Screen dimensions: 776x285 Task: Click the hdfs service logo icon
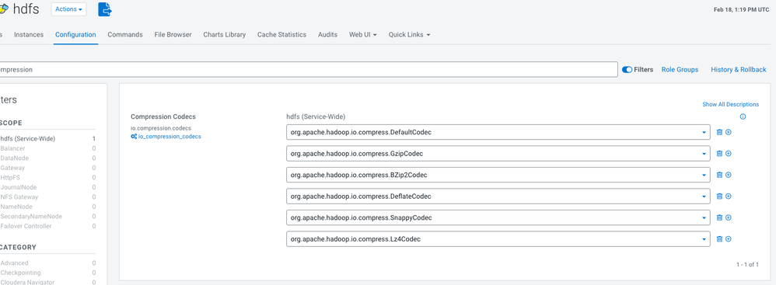tap(3, 9)
